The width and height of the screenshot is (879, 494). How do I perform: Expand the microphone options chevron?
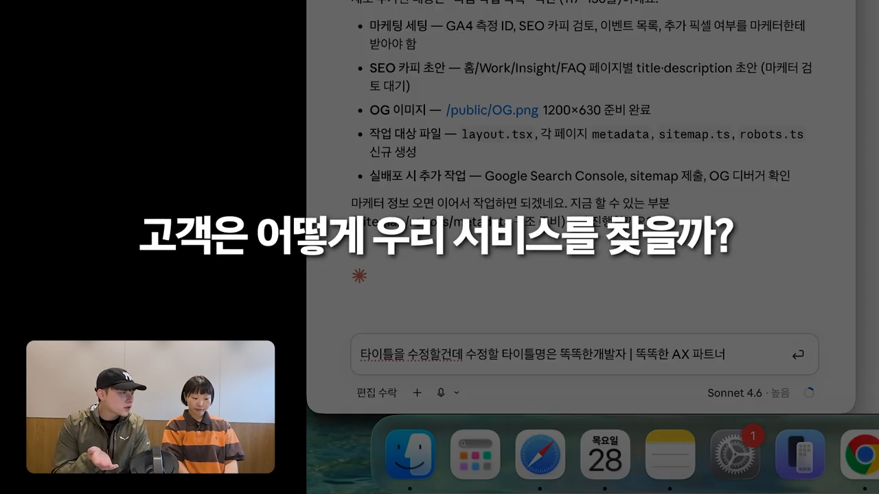coord(457,392)
